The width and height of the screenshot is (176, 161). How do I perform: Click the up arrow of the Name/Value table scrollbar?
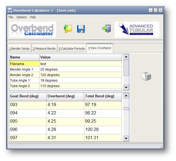tap(126, 57)
